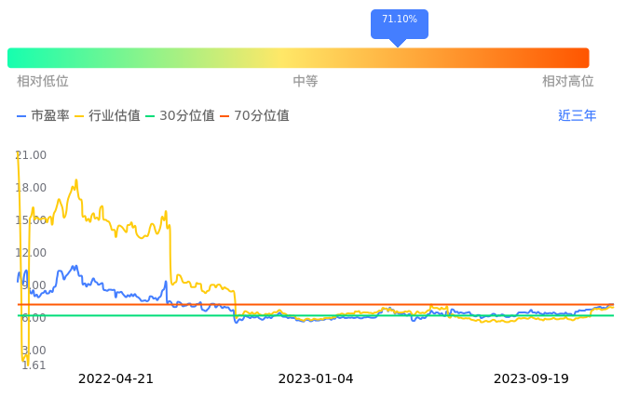Click the 2023-09-19 date axis label
The image size is (639, 411).
point(531,379)
